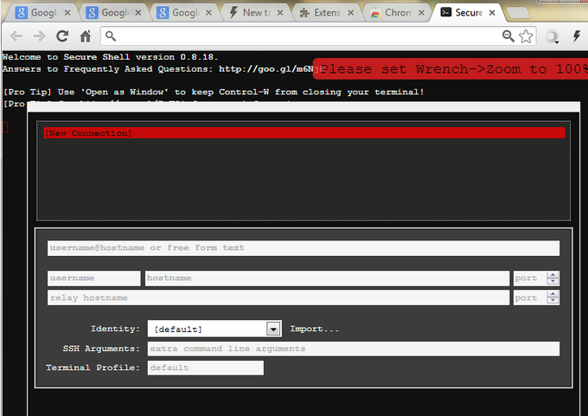This screenshot has height=416, width=588.
Task: Click the Terminal Profile field
Action: (204, 368)
